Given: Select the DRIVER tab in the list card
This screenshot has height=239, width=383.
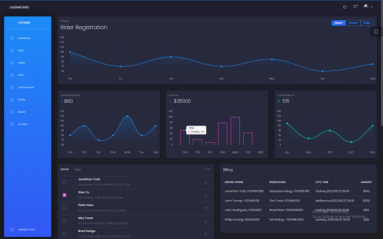Looking at the screenshot, I should point(64,170).
